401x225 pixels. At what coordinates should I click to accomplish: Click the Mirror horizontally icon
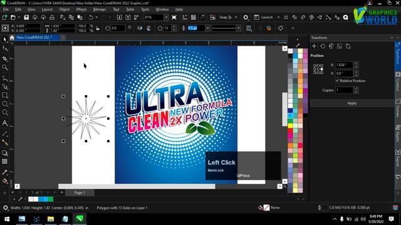140,28
